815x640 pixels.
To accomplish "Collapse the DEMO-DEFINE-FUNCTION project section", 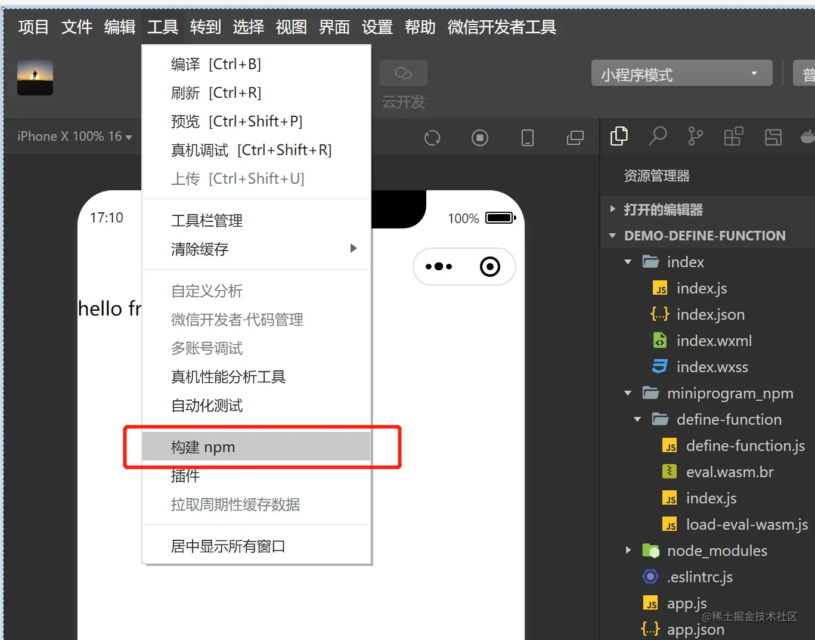I will click(708, 236).
